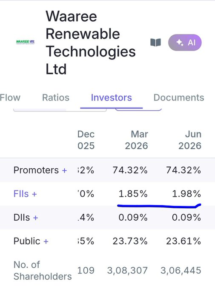The width and height of the screenshot is (215, 289).
Task: Click Mar 2026 promoters value 74.32%
Action: click(x=130, y=170)
